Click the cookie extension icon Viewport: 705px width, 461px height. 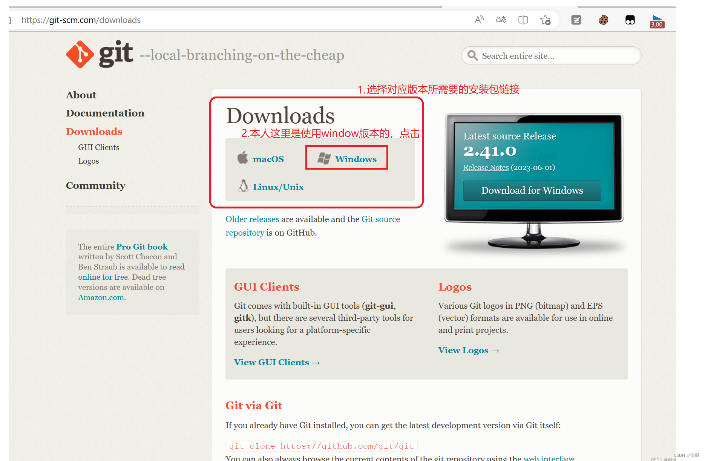(603, 20)
